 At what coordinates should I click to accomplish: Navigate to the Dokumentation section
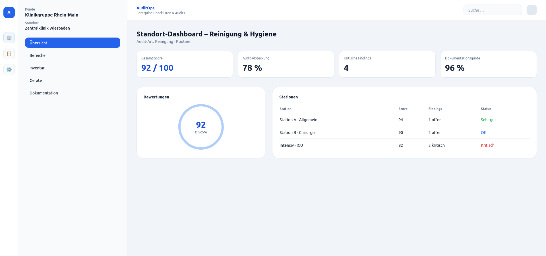pos(44,93)
